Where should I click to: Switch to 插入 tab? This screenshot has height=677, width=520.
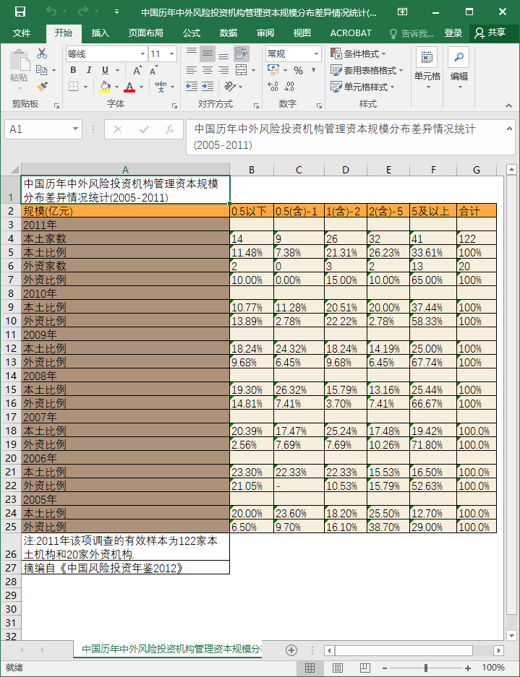click(x=101, y=33)
